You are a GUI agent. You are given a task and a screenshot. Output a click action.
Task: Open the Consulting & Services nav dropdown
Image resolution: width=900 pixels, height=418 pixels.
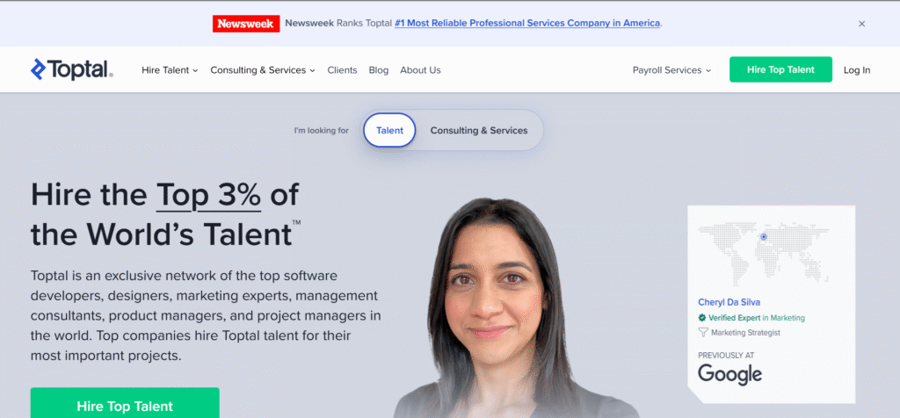point(263,70)
